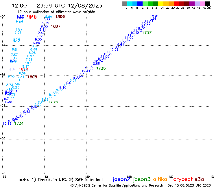The height and width of the screenshot is (188, 214).
Task: Click the 11.29 wave height value
Action: (x=111, y=52)
